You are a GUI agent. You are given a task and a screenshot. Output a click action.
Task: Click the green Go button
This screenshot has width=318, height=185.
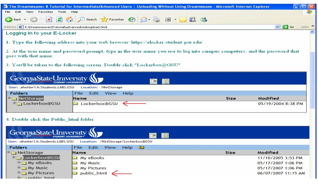point(288,27)
